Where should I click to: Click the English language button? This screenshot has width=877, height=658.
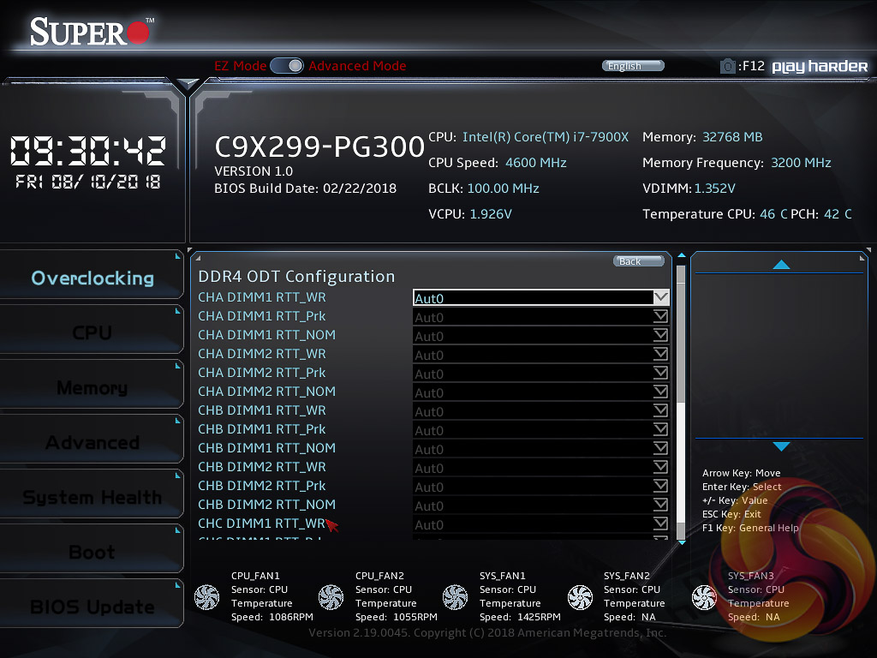[x=633, y=66]
